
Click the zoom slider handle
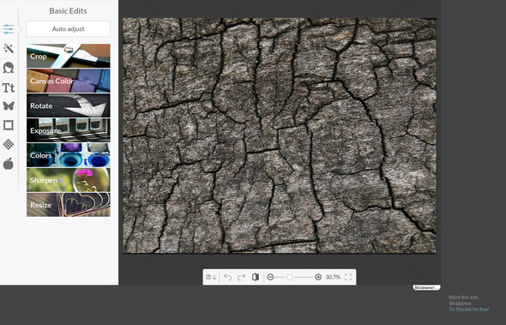(x=290, y=277)
